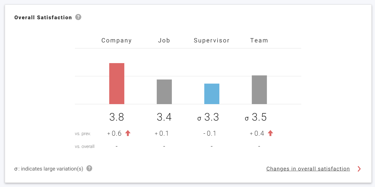
Task: Click the red Company bar
Action: click(117, 83)
